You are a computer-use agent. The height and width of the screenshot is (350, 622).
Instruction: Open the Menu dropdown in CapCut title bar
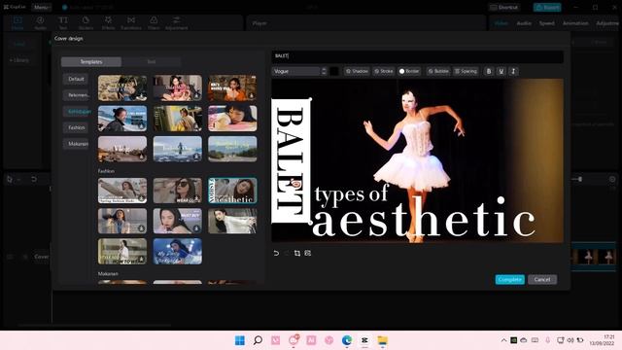[x=41, y=7]
